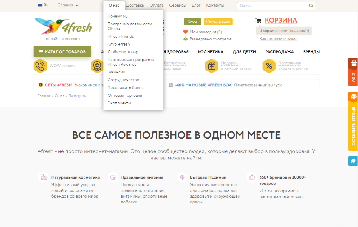Select Любимый товар menu item
The image size is (358, 227).
pyautogui.click(x=123, y=52)
